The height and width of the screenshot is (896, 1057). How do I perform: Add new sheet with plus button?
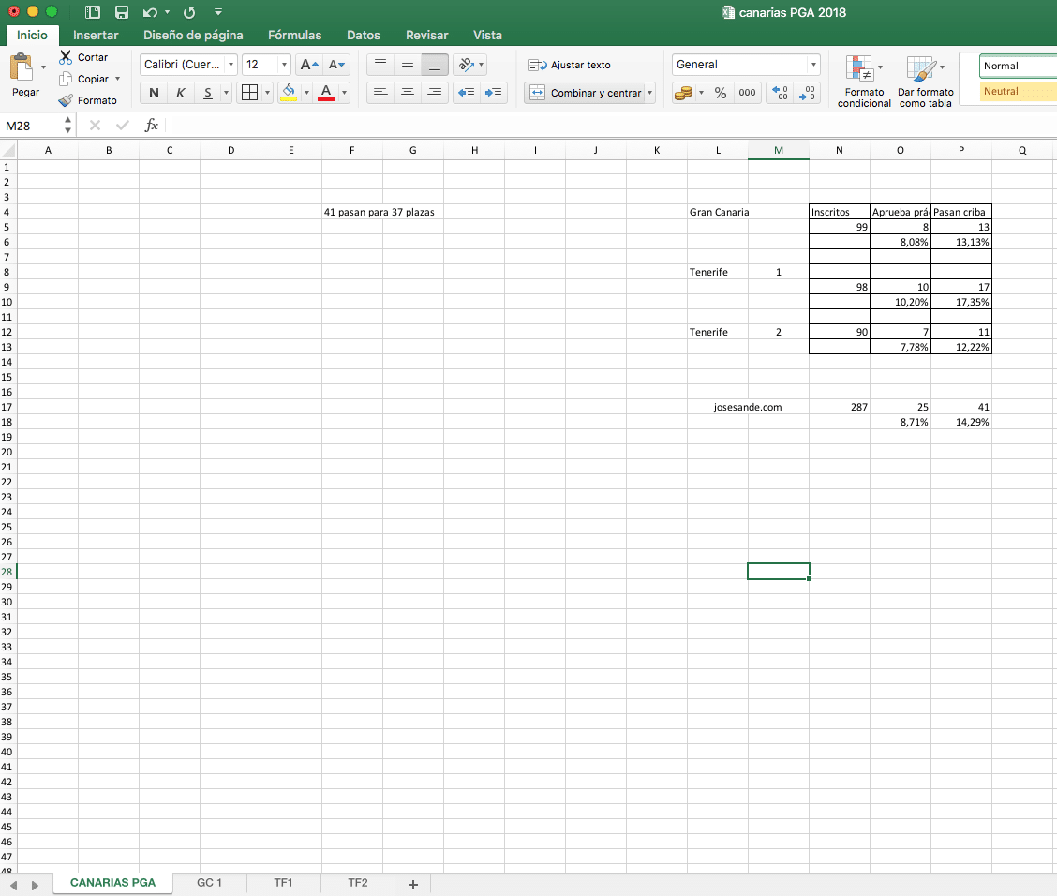413,884
